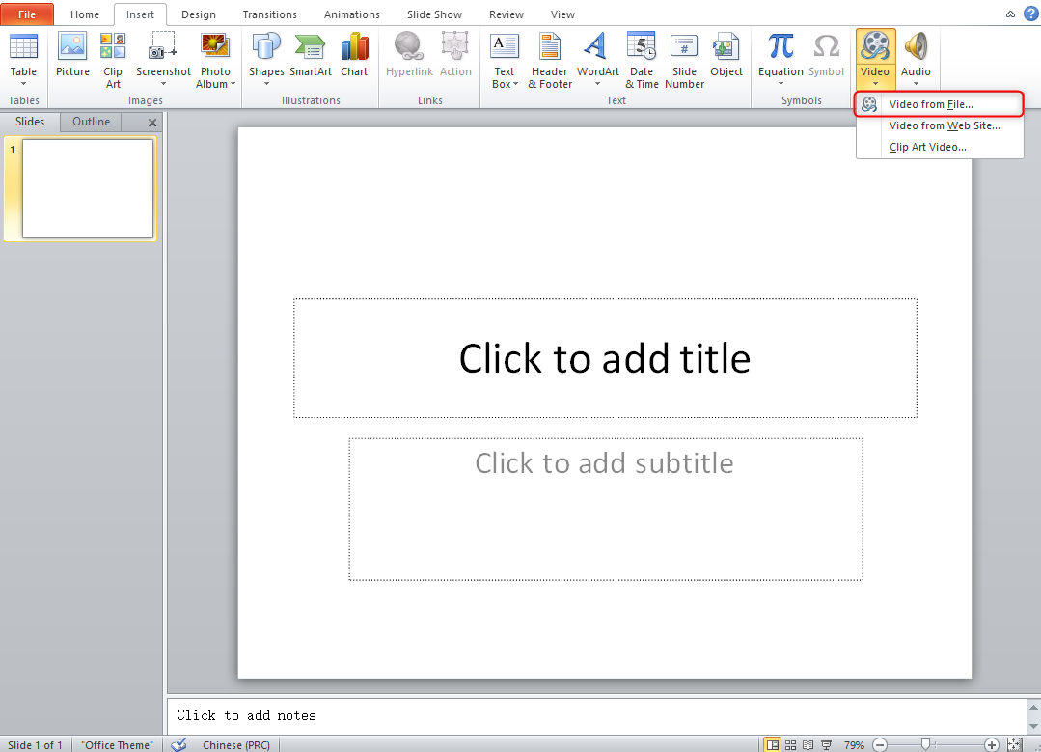Zoom in with plus button
Viewport: 1041px width, 752px height.
coord(991,744)
